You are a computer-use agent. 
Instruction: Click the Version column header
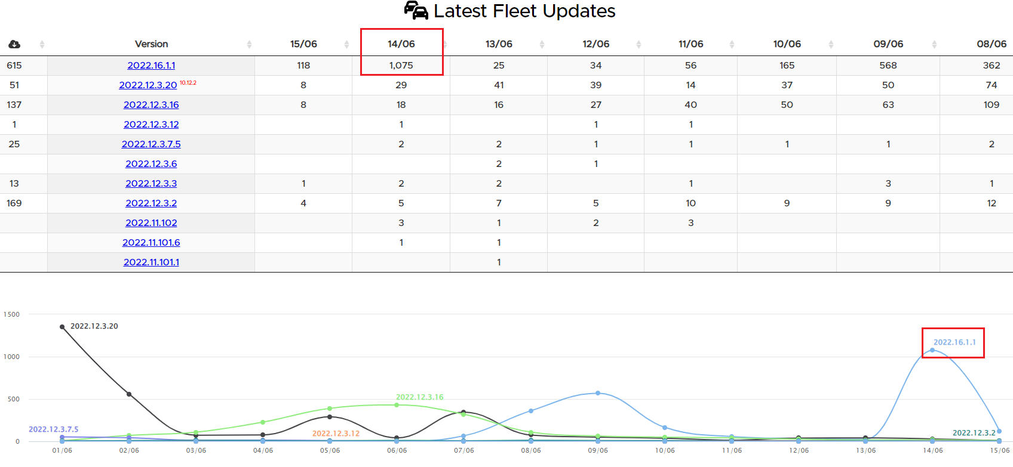[x=151, y=44]
